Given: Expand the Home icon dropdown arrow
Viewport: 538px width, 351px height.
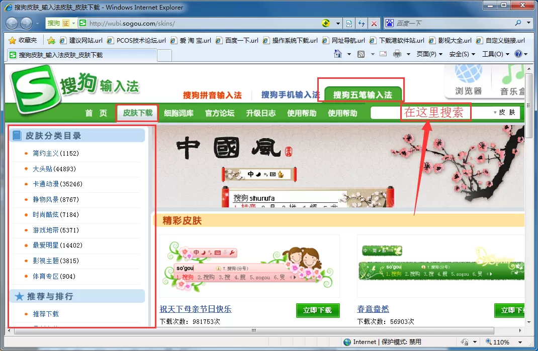Looking at the screenshot, I should [349, 54].
